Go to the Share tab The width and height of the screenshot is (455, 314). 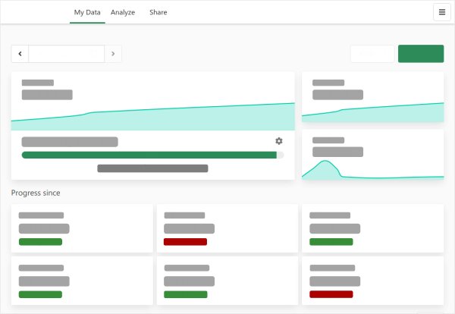tap(158, 12)
